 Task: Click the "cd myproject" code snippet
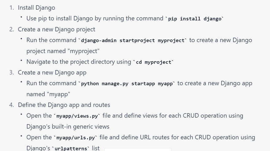point(153,62)
